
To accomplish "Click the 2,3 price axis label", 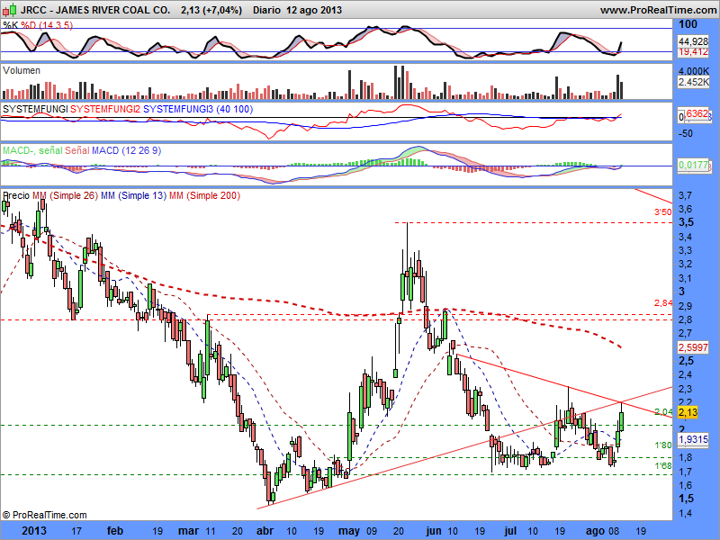I will [x=685, y=389].
